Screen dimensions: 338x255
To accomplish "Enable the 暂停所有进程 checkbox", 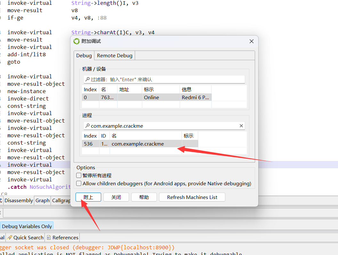I will 79,175.
